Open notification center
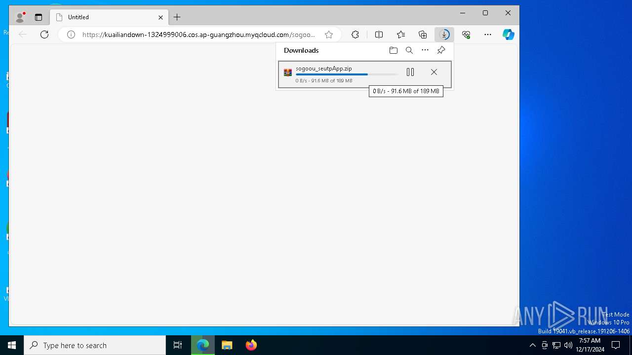 [616, 345]
